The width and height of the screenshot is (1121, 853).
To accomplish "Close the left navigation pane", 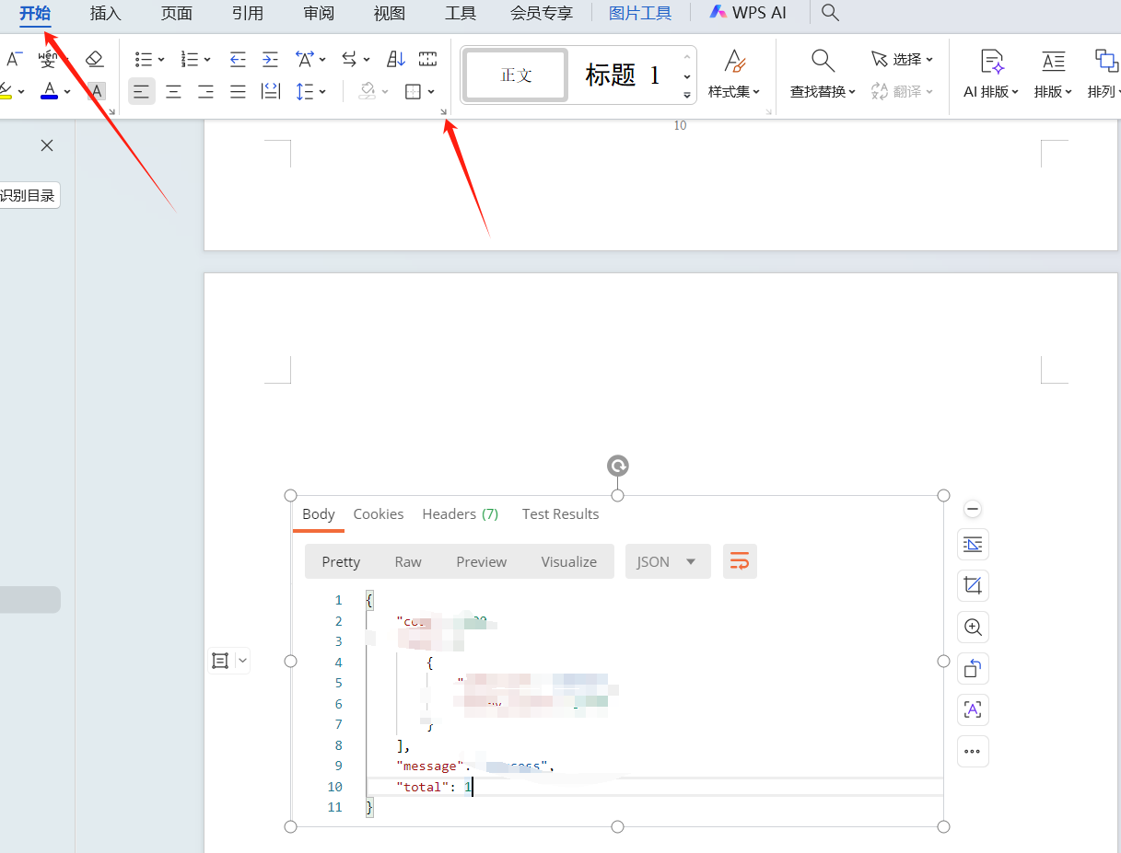I will [x=47, y=145].
